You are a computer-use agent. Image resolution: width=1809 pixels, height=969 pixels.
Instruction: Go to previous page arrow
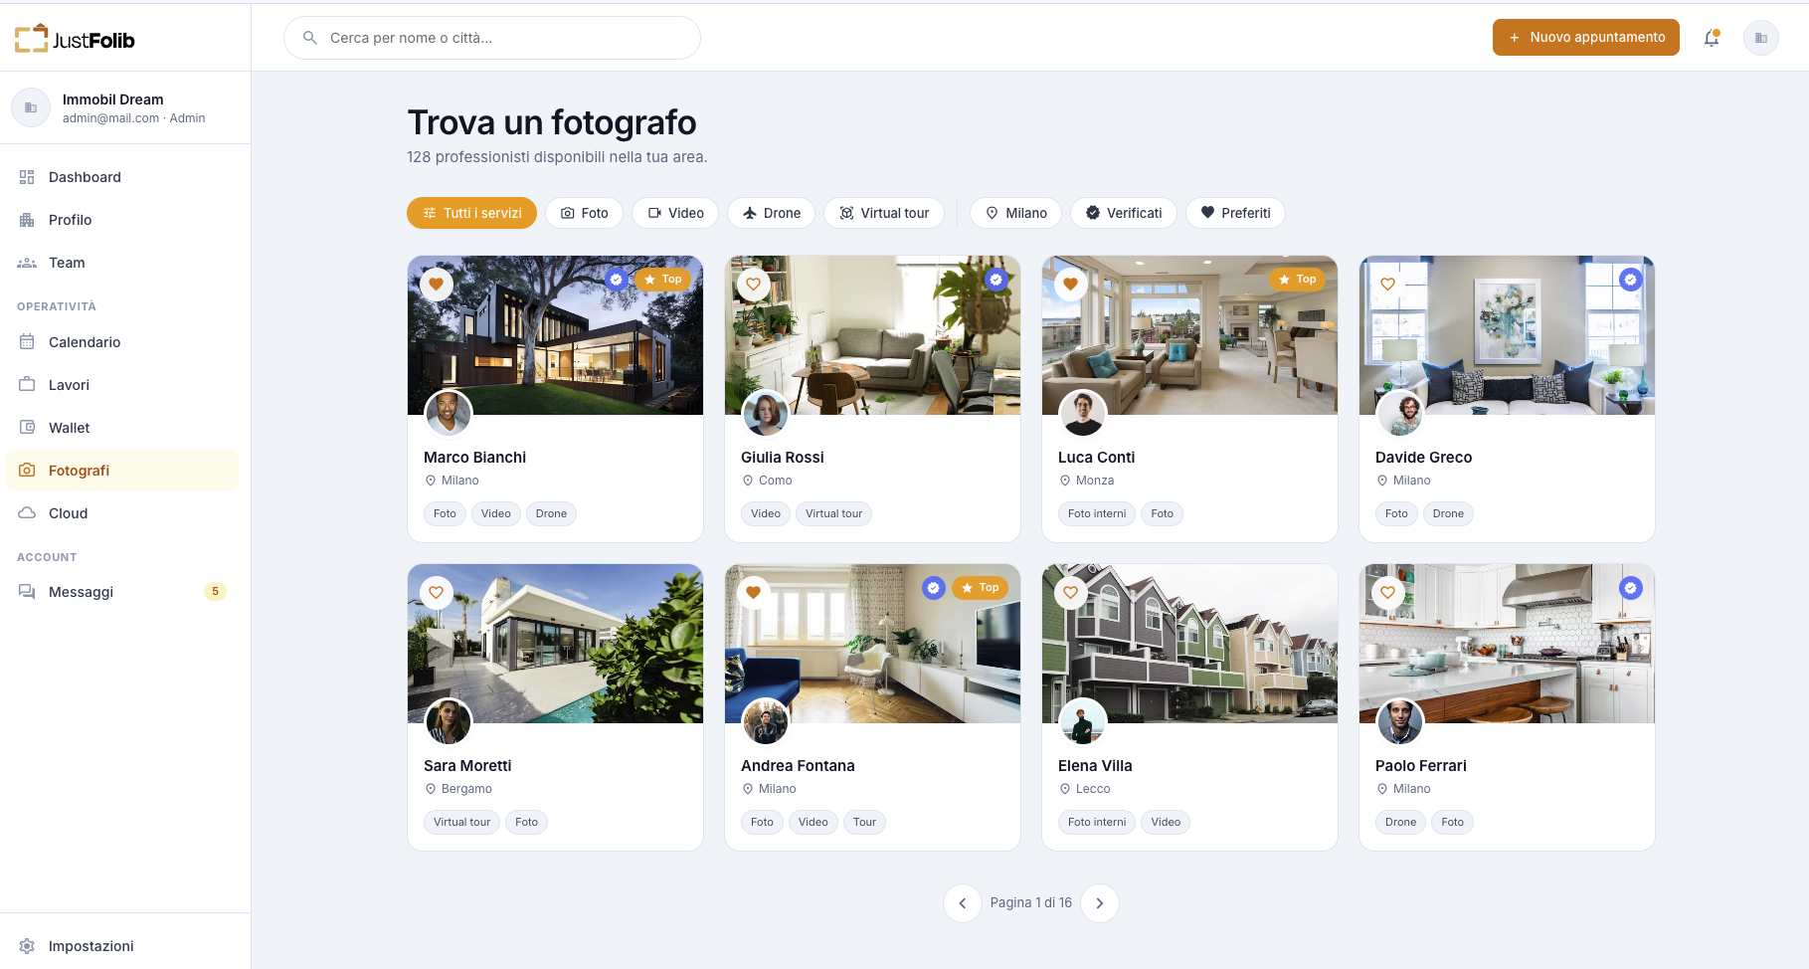coord(962,903)
